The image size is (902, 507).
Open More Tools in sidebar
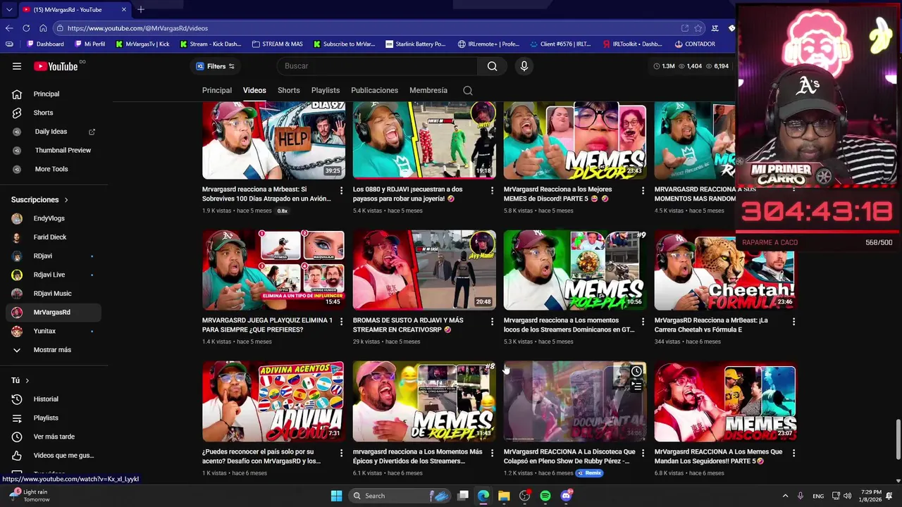54,169
